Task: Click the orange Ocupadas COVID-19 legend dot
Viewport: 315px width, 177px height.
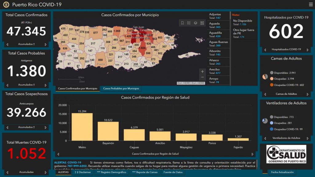Action: tap(272, 85)
